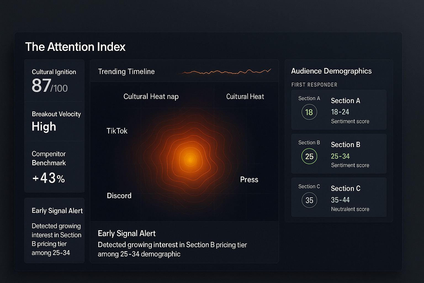Click the highlighted 25-34 age range
This screenshot has width=424, height=283.
(x=340, y=156)
